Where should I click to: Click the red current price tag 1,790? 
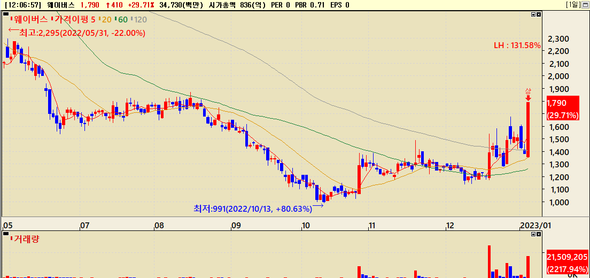(x=563, y=109)
